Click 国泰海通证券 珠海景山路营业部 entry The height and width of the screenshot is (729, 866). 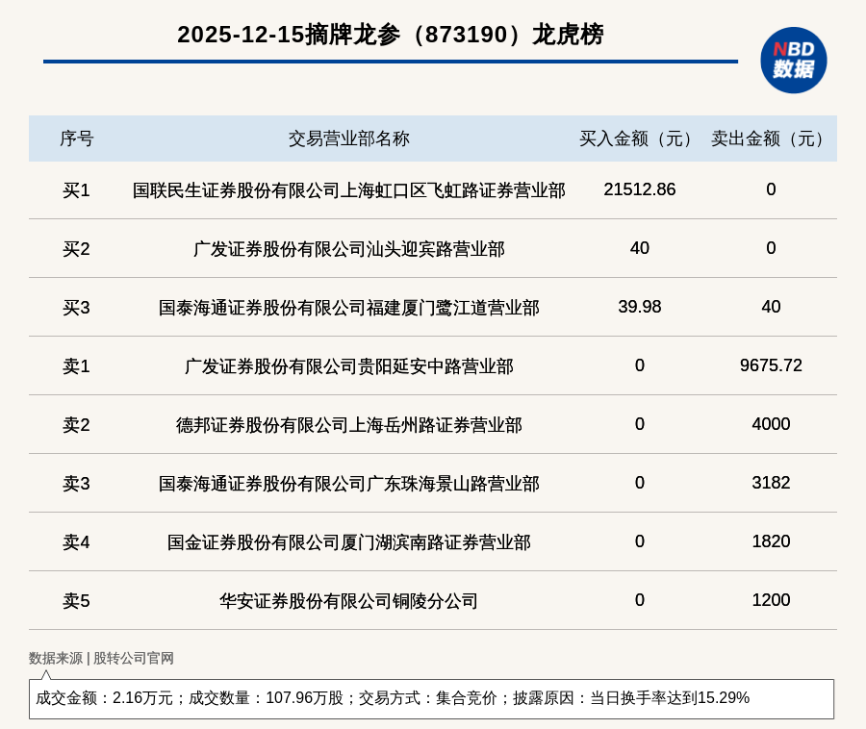point(348,484)
